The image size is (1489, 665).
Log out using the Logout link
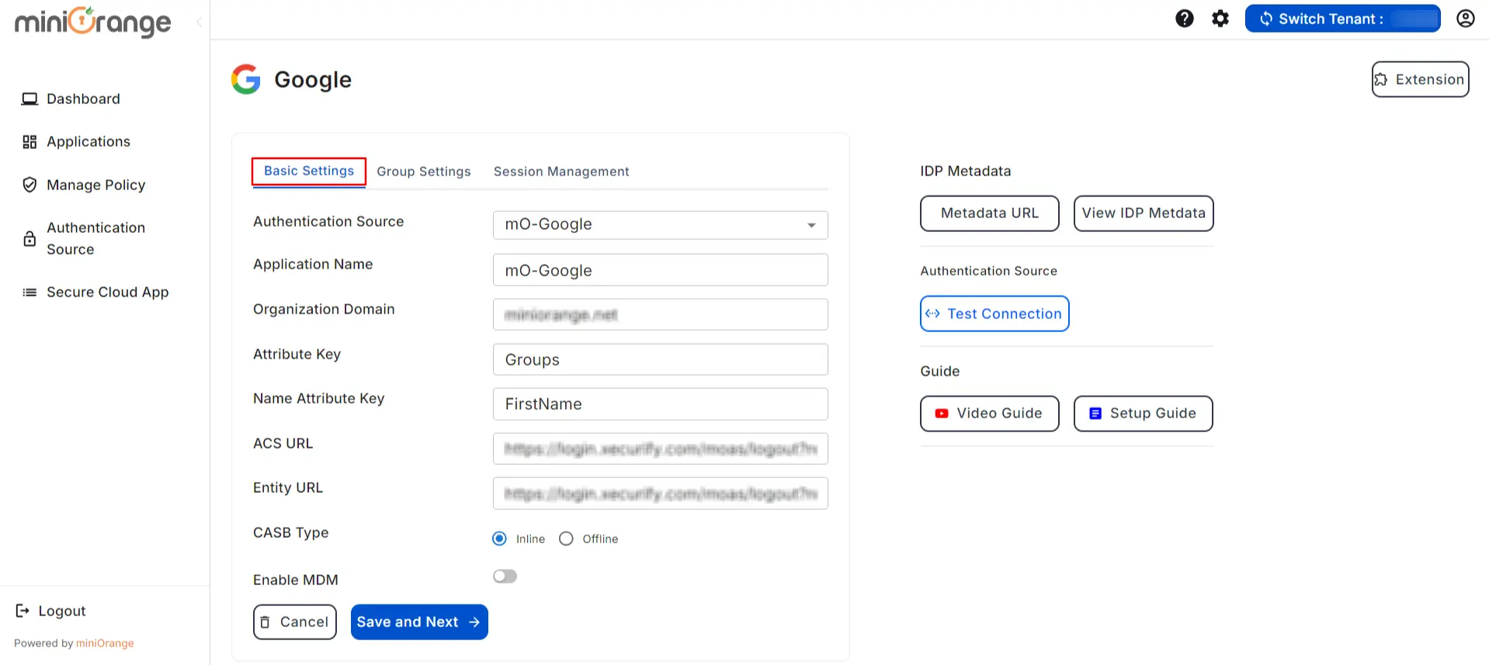pyautogui.click(x=62, y=611)
